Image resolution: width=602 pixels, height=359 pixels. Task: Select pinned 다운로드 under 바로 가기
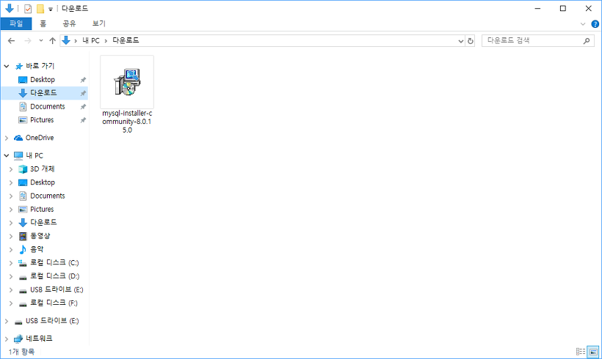click(43, 93)
